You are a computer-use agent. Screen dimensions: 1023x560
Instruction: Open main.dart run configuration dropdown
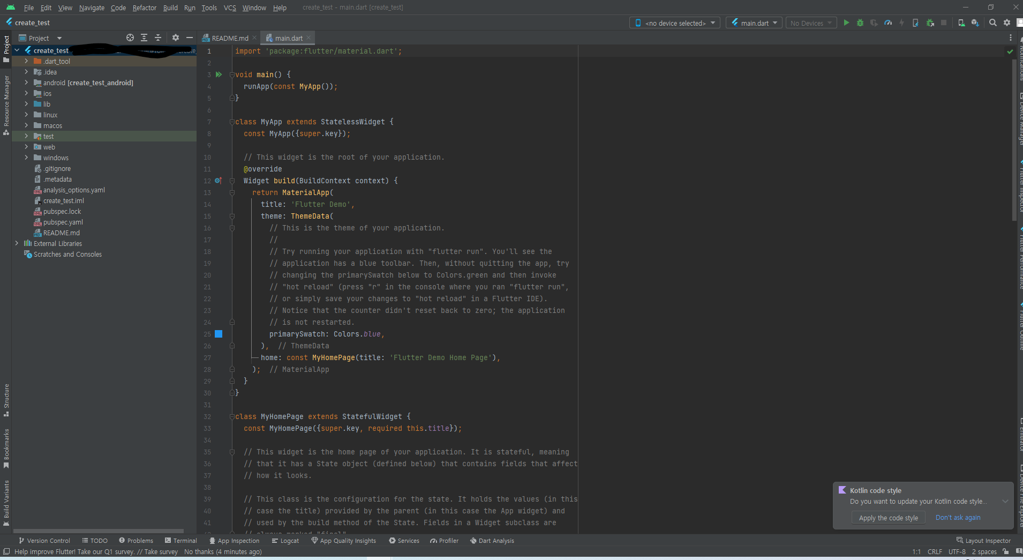click(754, 23)
